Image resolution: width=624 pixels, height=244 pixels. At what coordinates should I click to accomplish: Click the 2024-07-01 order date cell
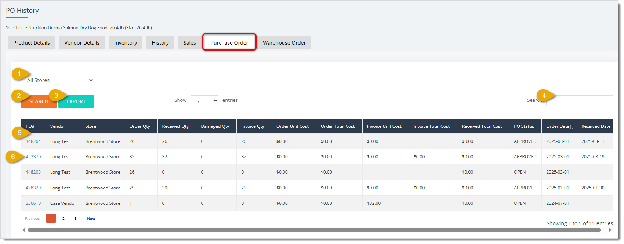(x=559, y=203)
